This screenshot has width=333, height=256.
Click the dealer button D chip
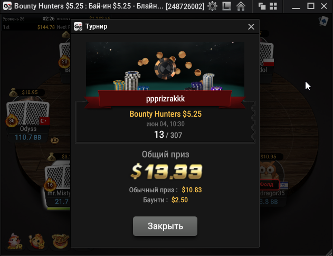click(54, 140)
